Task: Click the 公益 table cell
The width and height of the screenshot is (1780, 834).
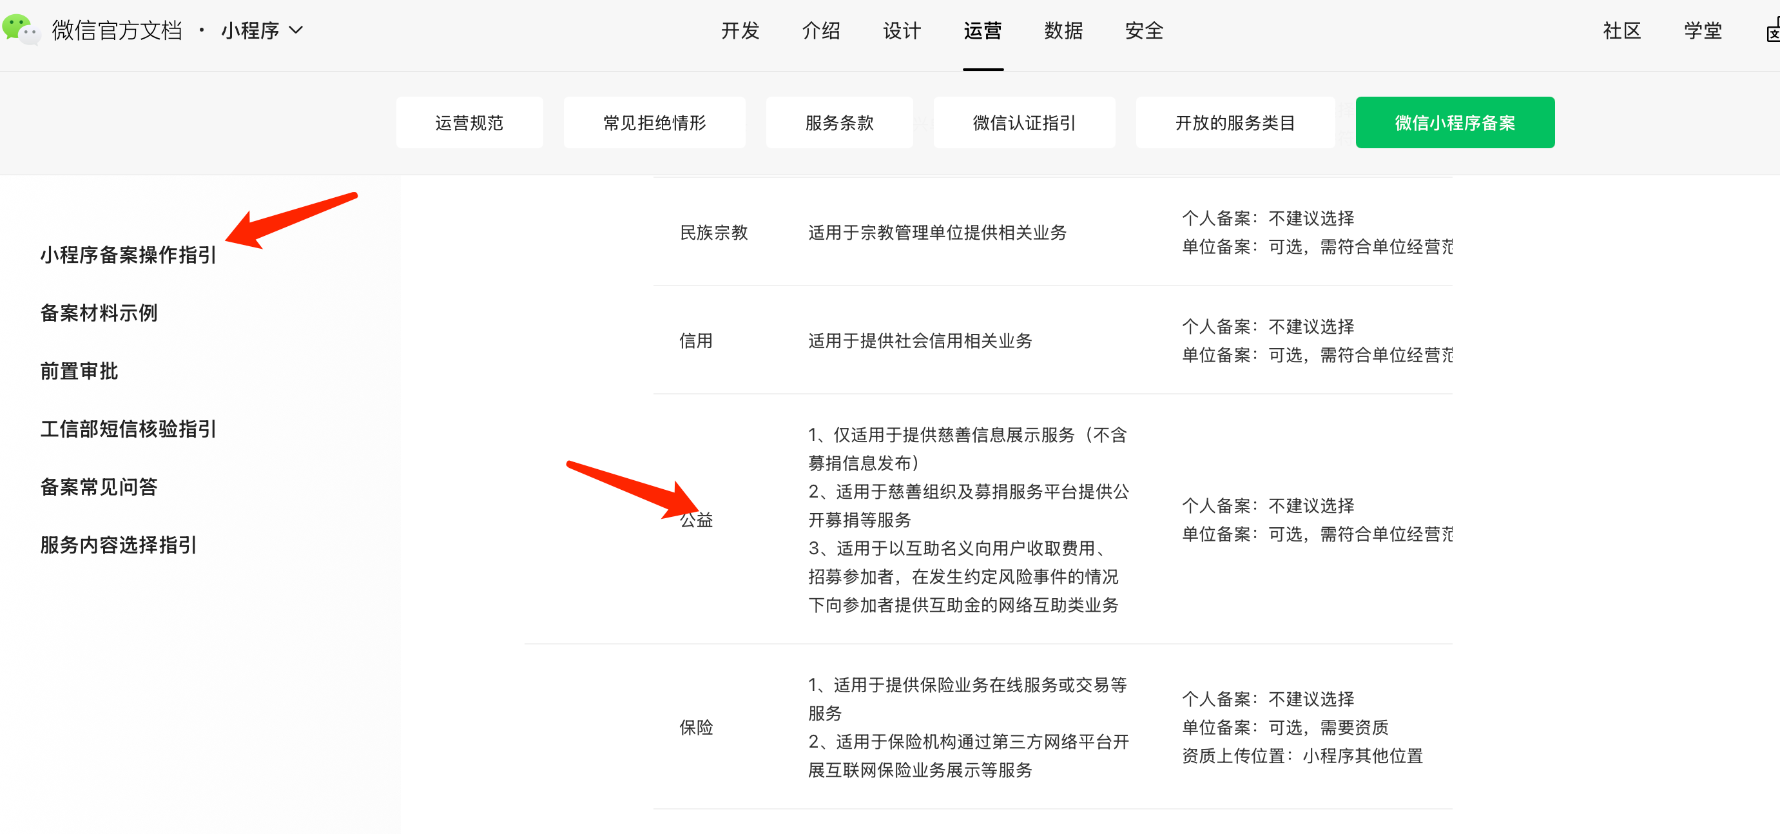Action: point(696,519)
